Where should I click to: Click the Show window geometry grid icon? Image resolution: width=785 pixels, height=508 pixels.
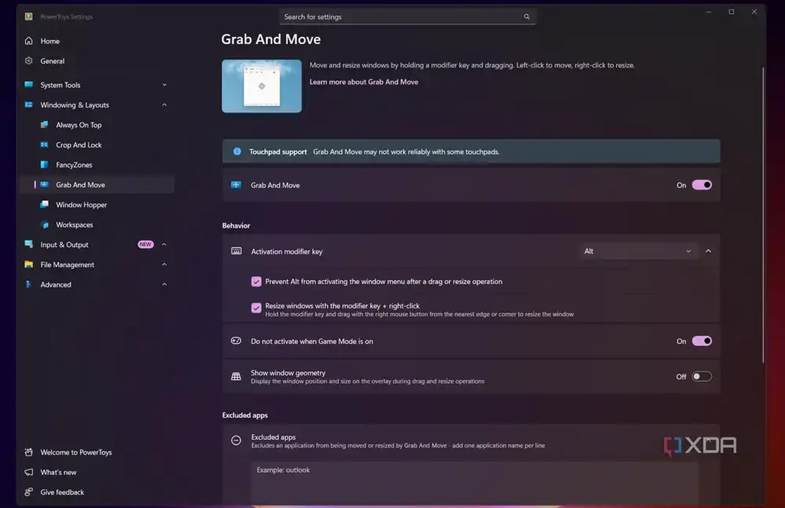click(x=237, y=376)
